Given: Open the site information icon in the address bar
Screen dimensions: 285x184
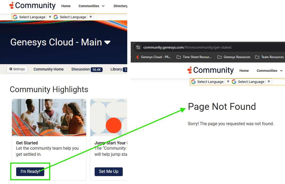Looking at the screenshot, I should coord(138,48).
